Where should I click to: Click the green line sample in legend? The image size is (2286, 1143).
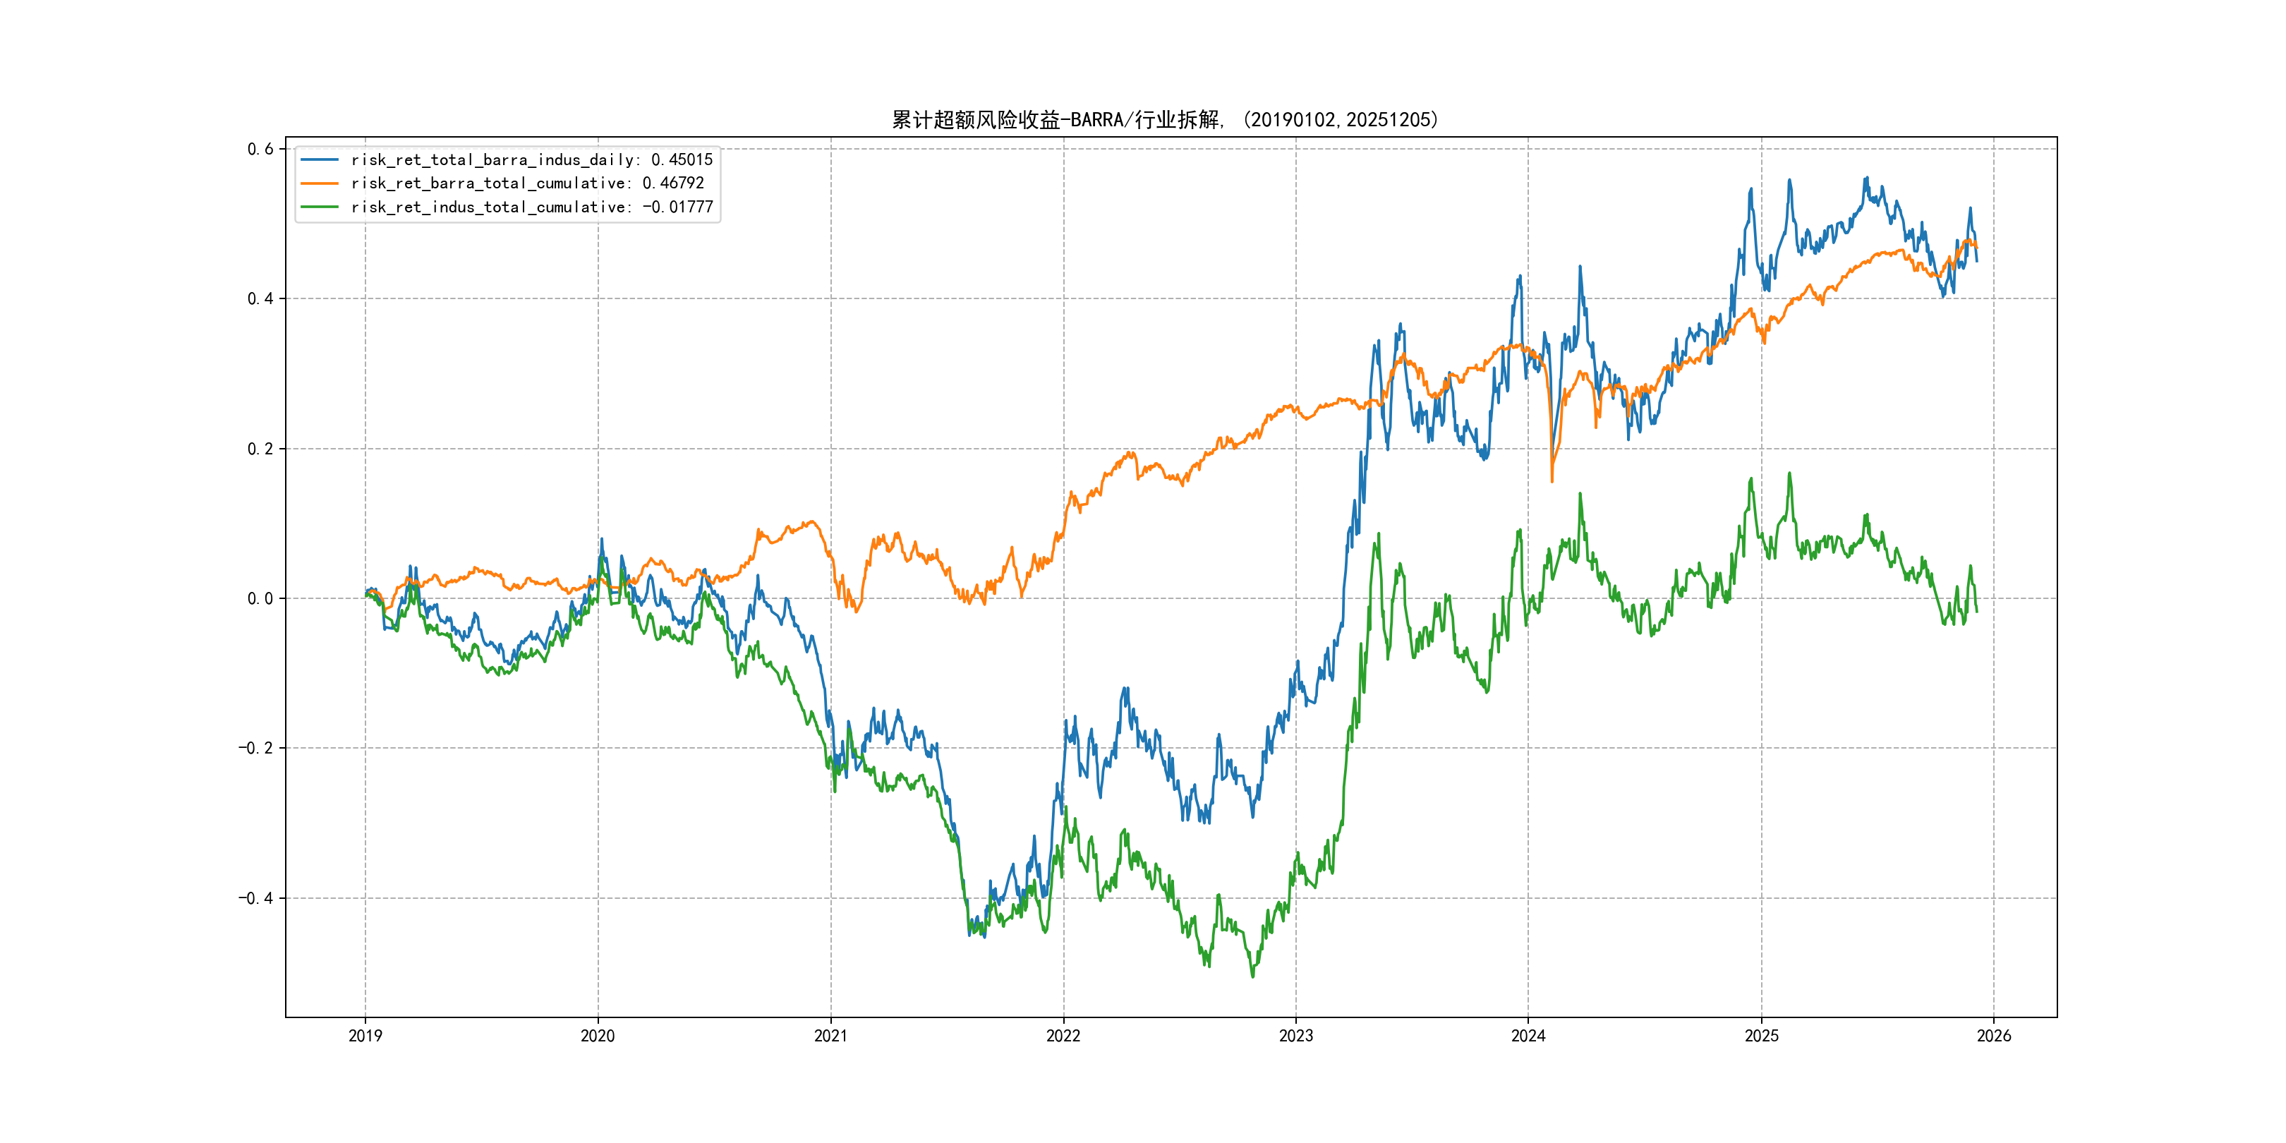[x=320, y=207]
